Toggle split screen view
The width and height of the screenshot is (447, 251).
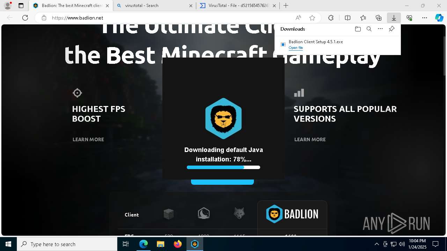[x=347, y=18]
